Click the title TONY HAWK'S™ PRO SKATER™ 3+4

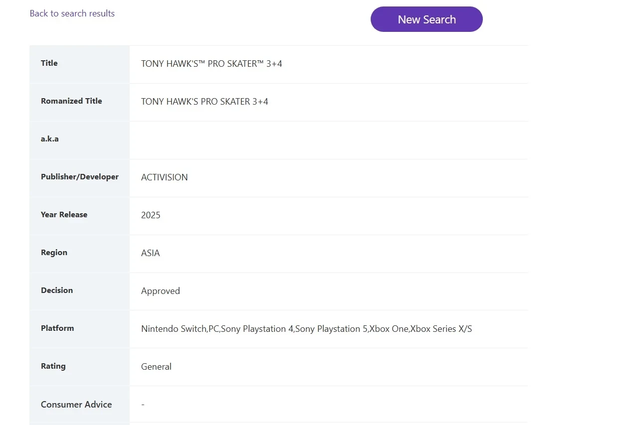point(212,64)
